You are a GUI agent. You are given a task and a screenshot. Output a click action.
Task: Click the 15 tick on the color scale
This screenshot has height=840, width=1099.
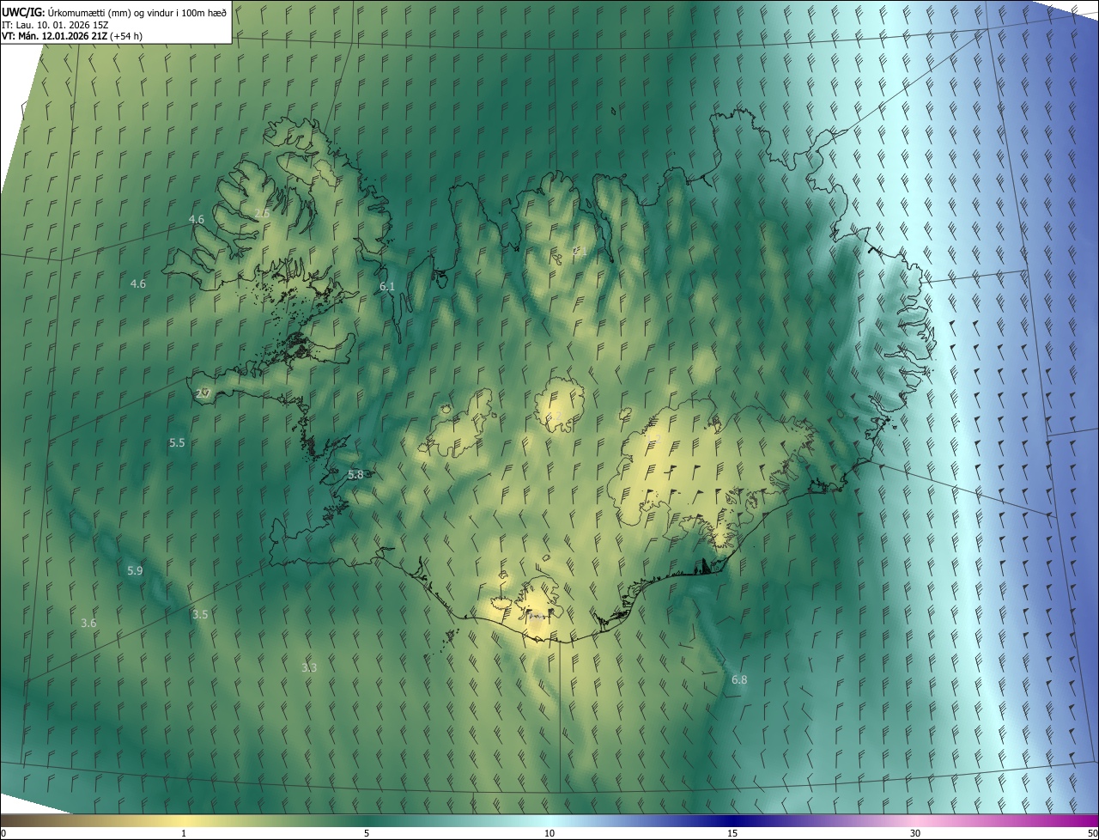coord(732,833)
